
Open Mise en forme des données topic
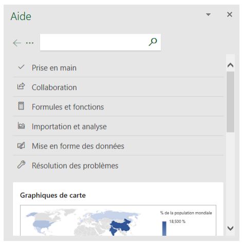(118, 146)
